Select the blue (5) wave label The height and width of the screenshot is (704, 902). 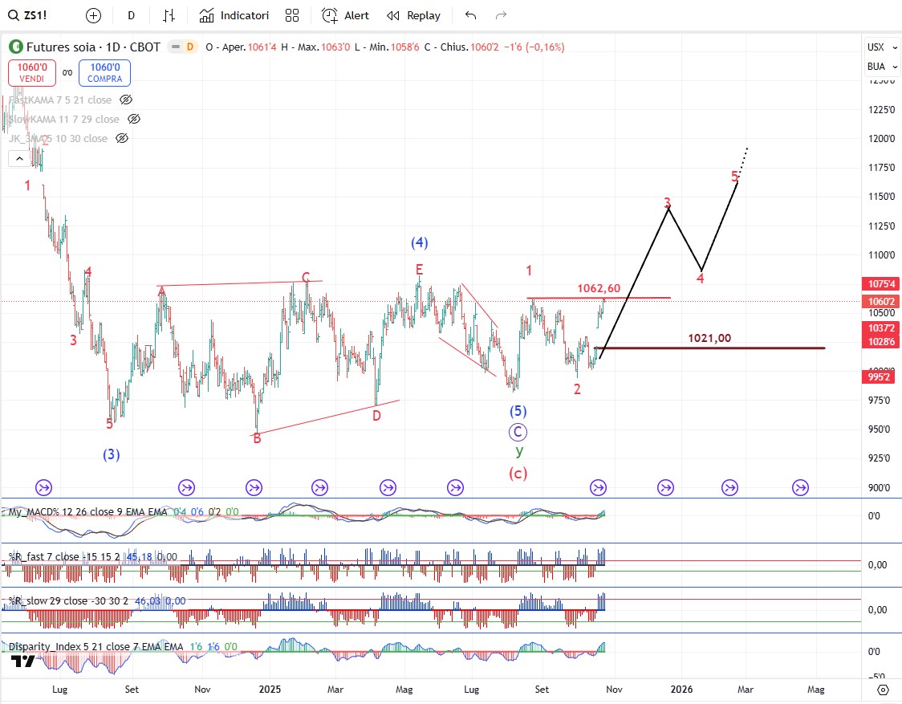(518, 410)
